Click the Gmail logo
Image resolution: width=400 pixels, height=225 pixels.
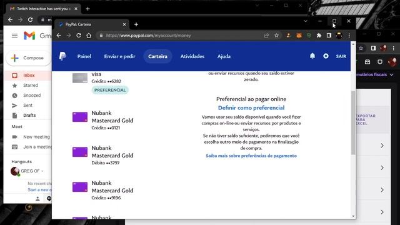(29, 36)
